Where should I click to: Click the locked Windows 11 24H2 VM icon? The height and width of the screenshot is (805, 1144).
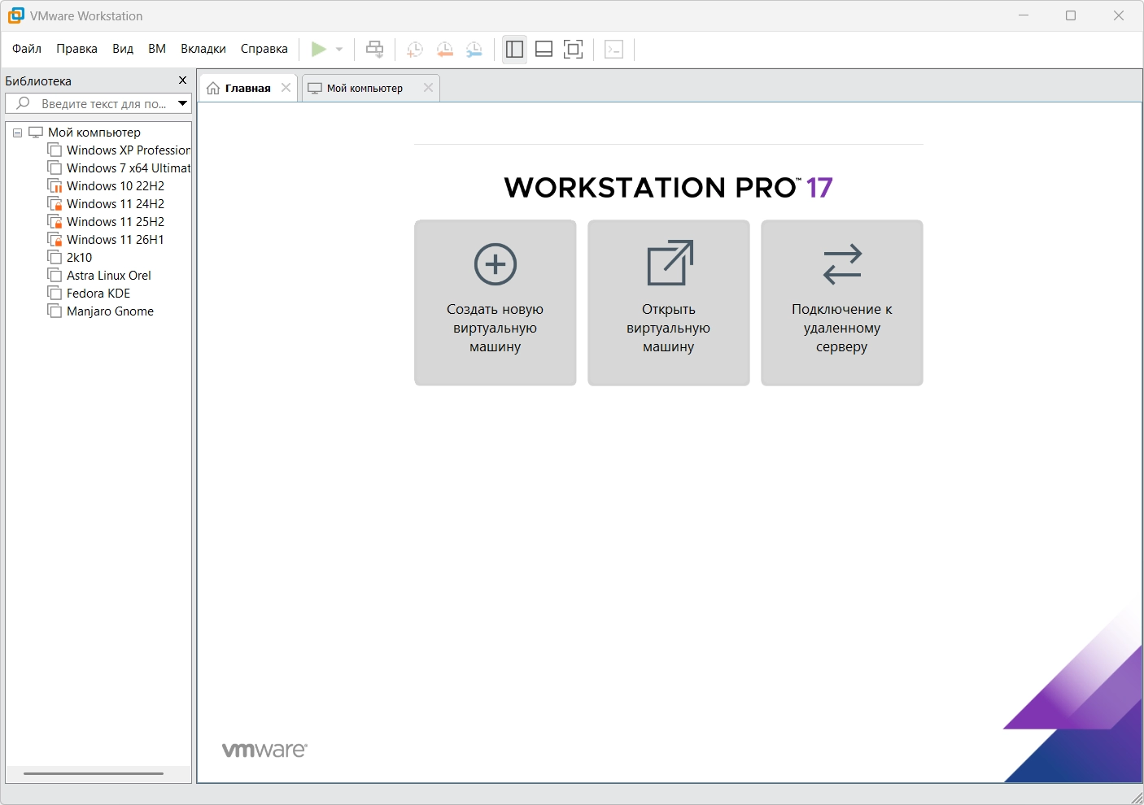click(55, 204)
